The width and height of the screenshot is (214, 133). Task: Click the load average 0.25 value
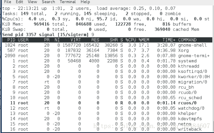[139, 8]
